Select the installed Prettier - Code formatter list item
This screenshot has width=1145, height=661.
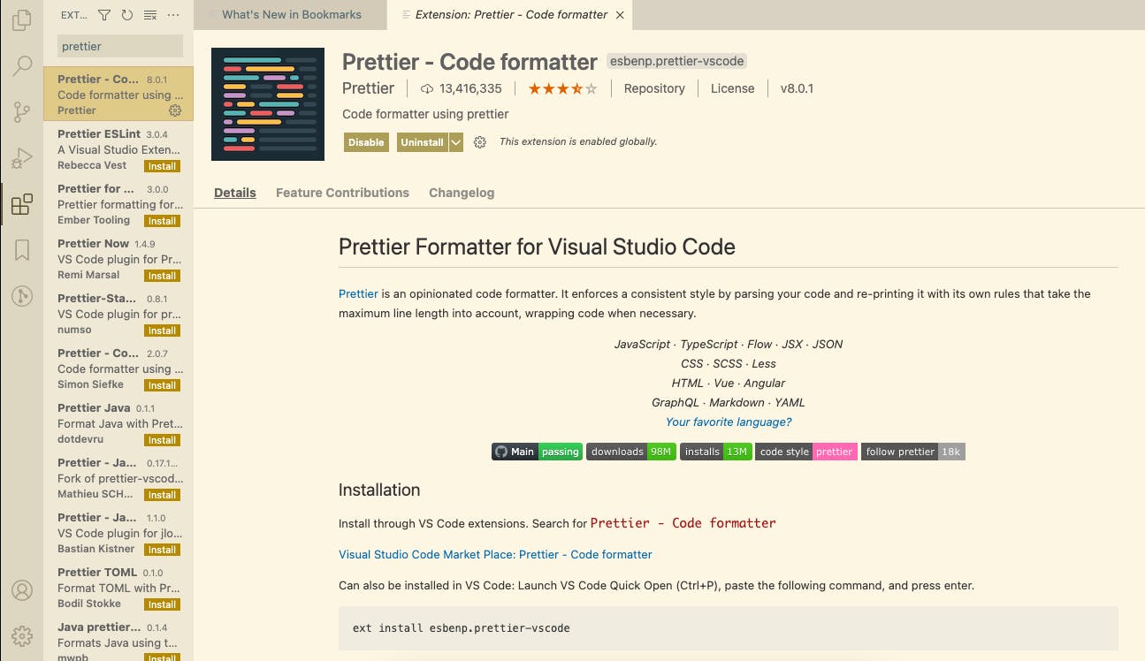click(118, 95)
